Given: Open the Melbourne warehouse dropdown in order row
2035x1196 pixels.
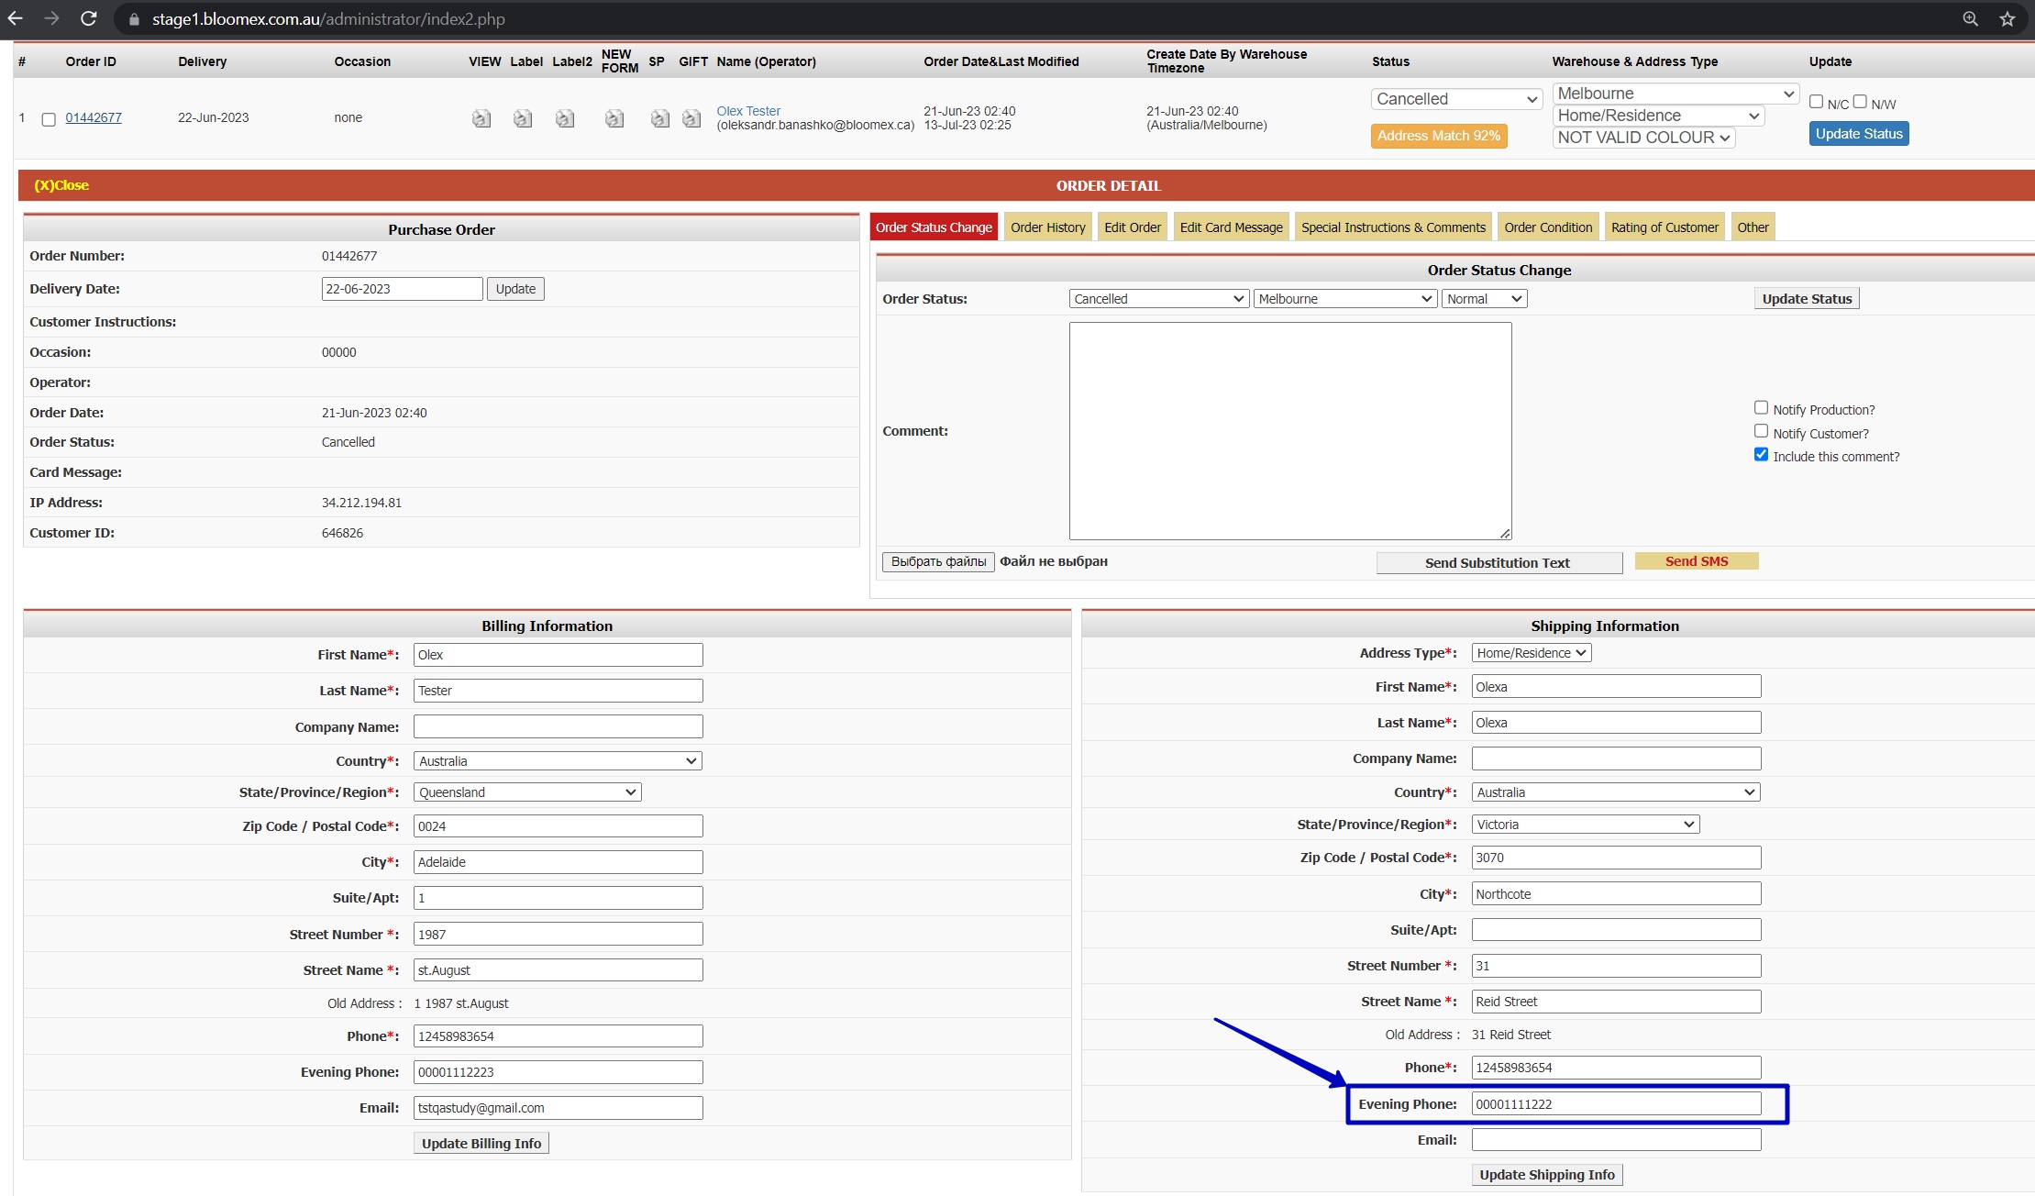Looking at the screenshot, I should click(x=1675, y=94).
